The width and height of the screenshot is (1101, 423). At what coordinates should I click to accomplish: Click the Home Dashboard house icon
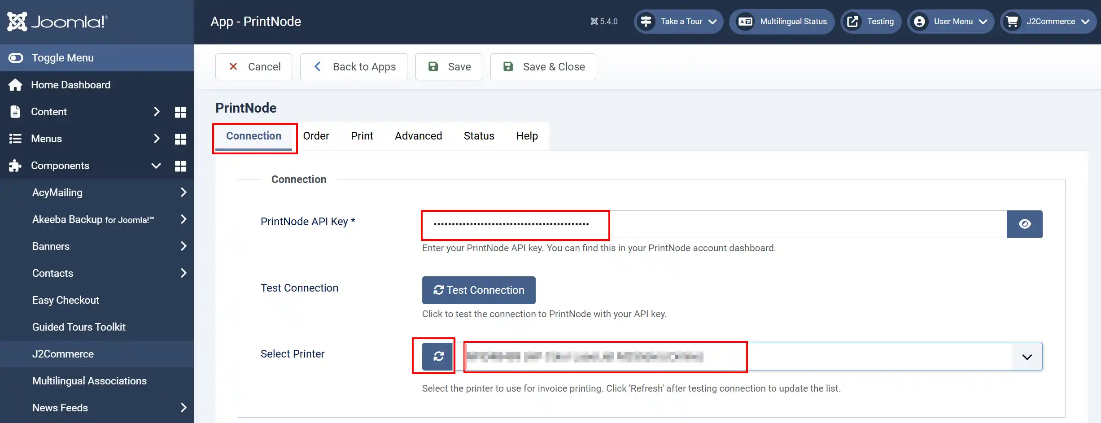pyautogui.click(x=15, y=85)
